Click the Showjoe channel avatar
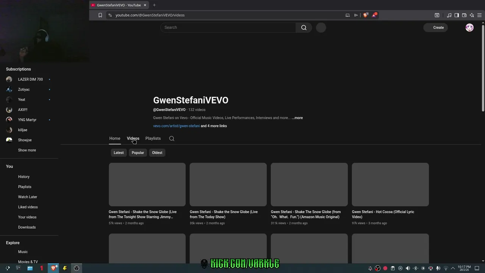 point(9,140)
